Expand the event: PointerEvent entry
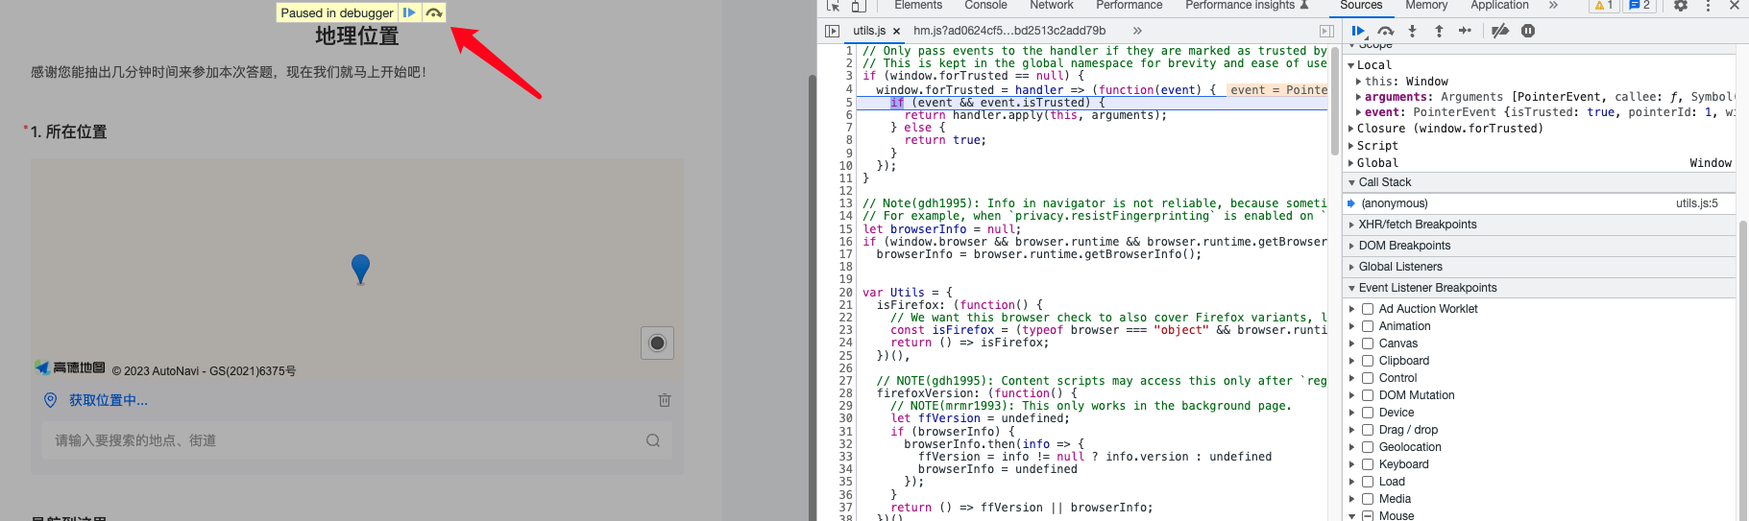Screen dimensions: 1749x521 (1358, 112)
